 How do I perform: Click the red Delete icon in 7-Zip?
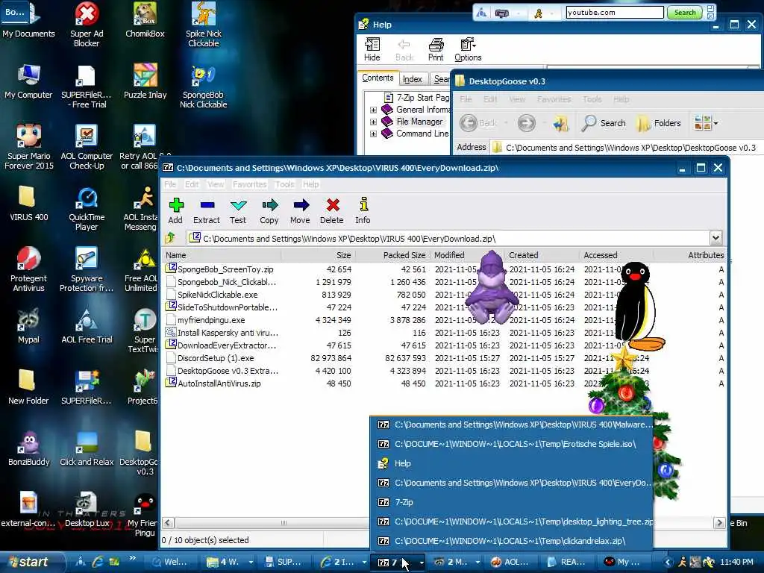pos(332,210)
